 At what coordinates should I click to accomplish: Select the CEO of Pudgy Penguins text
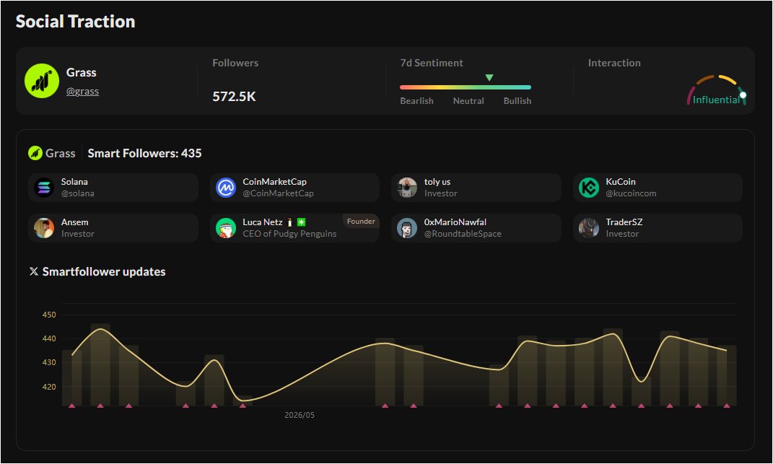289,234
